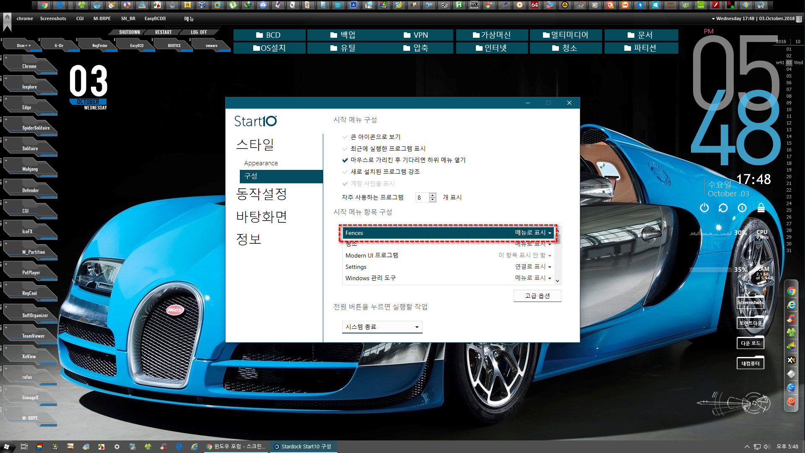Toggle 마우스로 가리킨 후 하위 메뉴 열기 checkbox
This screenshot has width=805, height=453.
[x=345, y=160]
